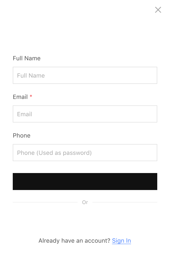This screenshot has width=170, height=257.
Task: Click the 'Full Name' placeholder text
Action: [31, 75]
